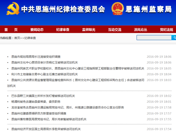
Task: Open the 首页 menu item
Action: (11, 30)
